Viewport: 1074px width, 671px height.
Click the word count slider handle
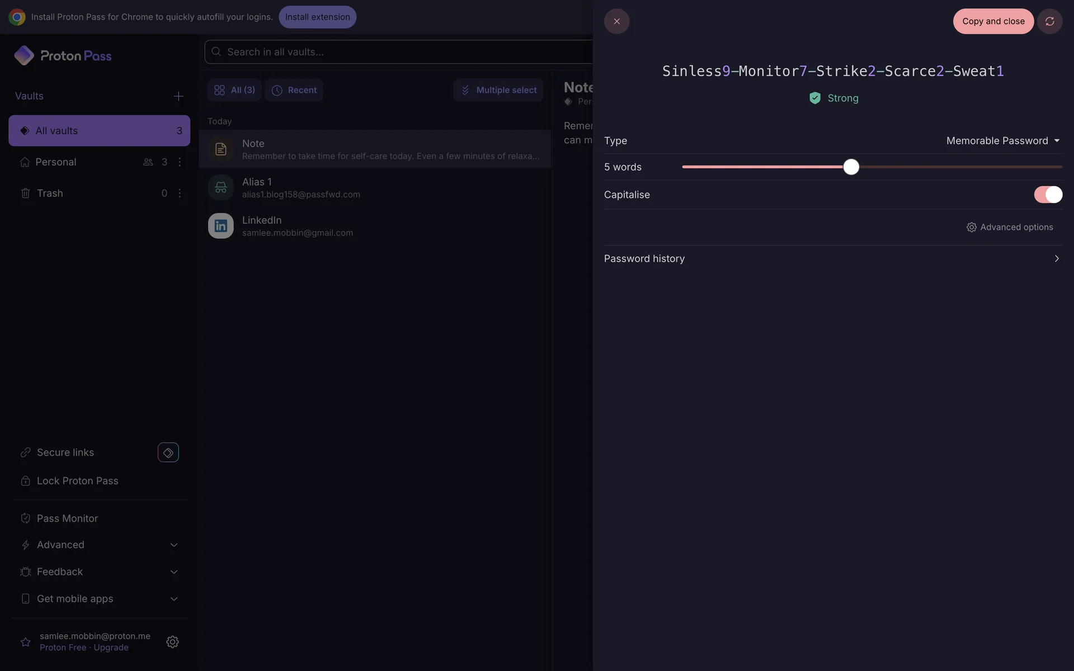click(851, 167)
